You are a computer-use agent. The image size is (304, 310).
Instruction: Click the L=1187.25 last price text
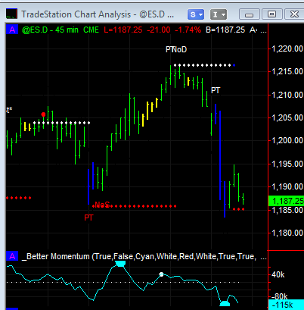click(123, 30)
